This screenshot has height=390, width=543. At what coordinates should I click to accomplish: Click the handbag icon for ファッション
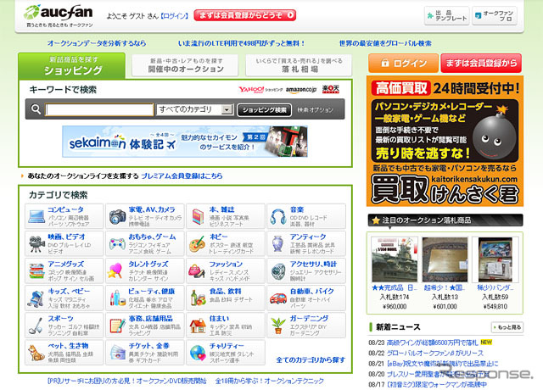[x=196, y=271]
